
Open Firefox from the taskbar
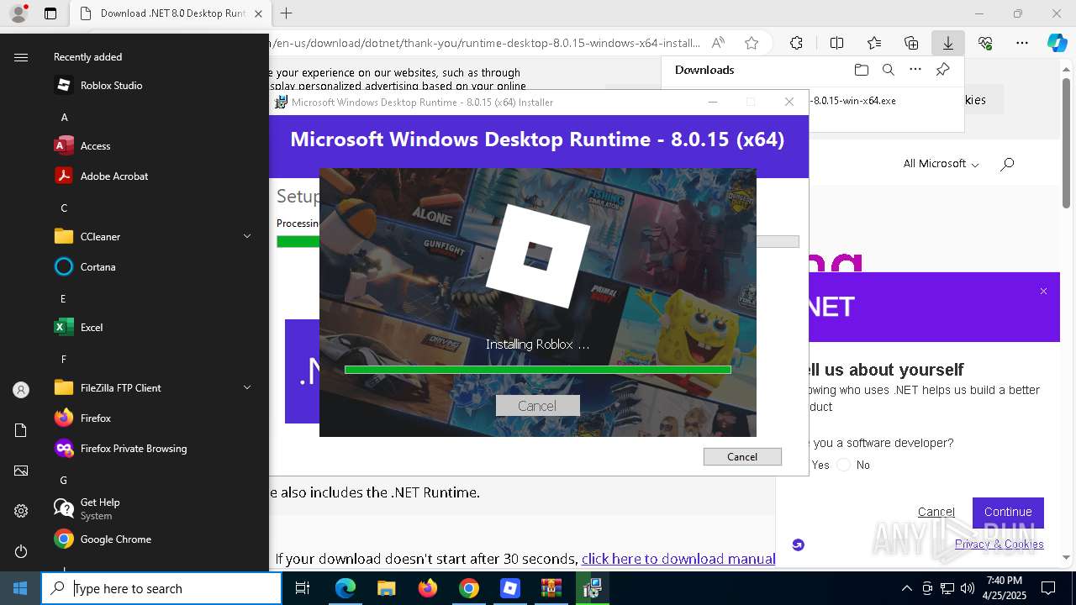tap(427, 588)
